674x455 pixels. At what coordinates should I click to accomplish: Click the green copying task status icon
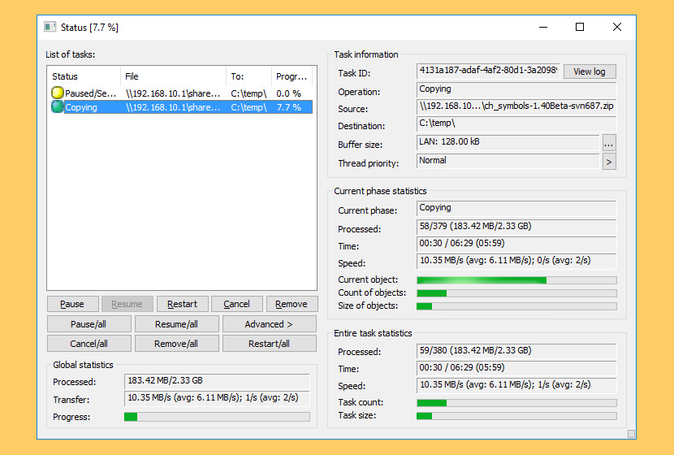point(58,107)
